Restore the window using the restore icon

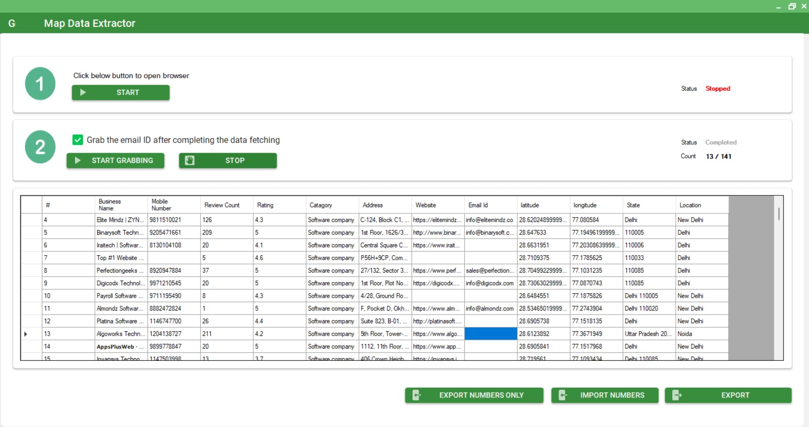click(x=792, y=6)
